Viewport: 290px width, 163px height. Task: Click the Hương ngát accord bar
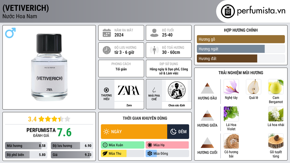point(241,49)
